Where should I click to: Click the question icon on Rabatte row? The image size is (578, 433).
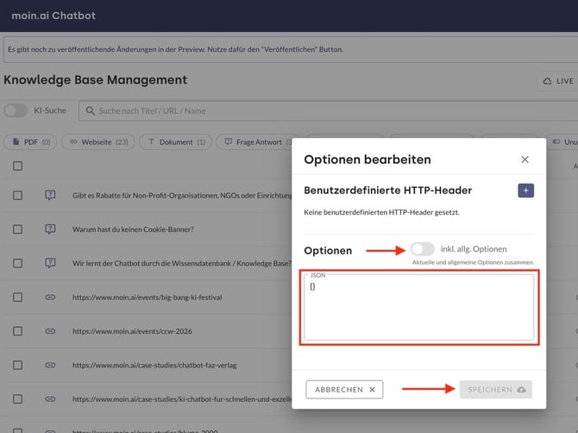tap(50, 196)
